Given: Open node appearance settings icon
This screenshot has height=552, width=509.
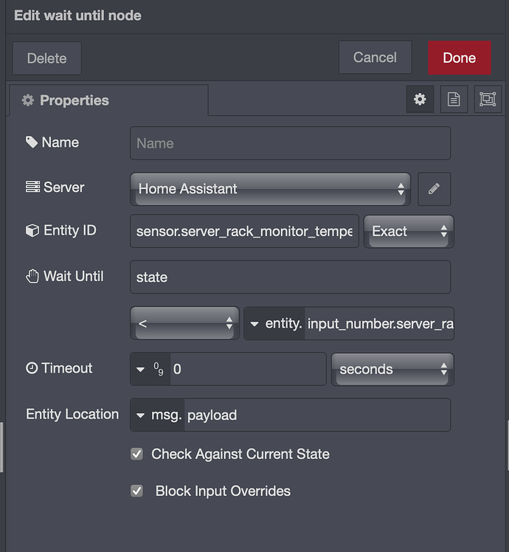Looking at the screenshot, I should coord(488,100).
